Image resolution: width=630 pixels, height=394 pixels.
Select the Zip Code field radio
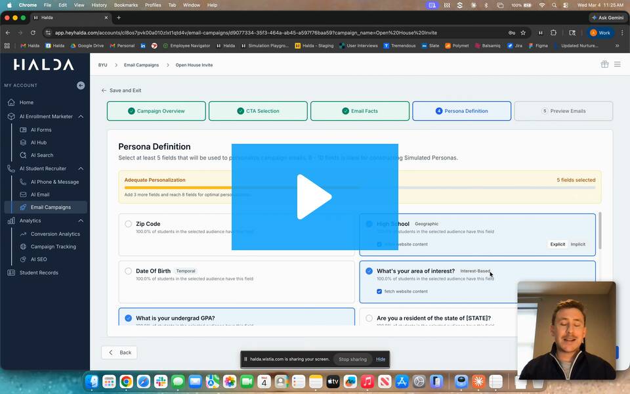[x=128, y=224]
